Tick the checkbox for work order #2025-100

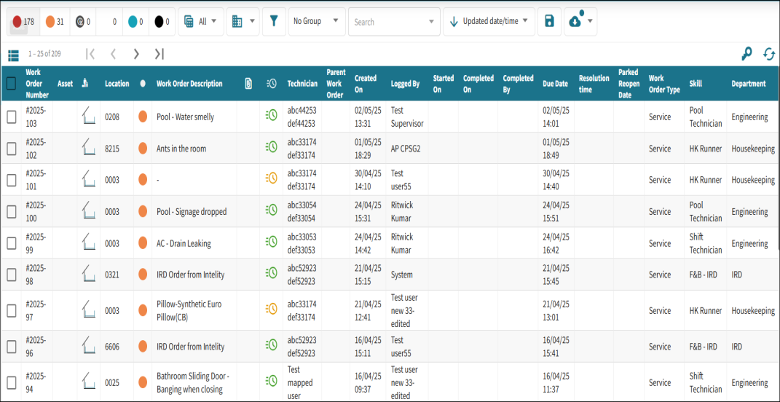[11, 211]
